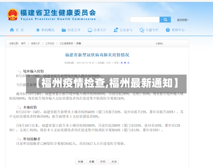Go to 首页 via the house icon
The height and width of the screenshot is (168, 213).
coord(17,30)
